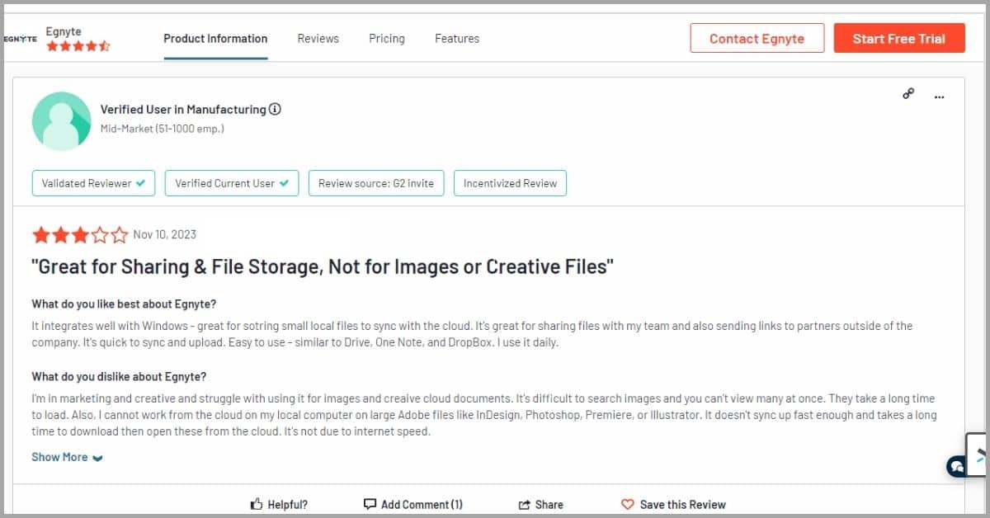
Task: Go to the Pricing tab
Action: click(x=387, y=39)
